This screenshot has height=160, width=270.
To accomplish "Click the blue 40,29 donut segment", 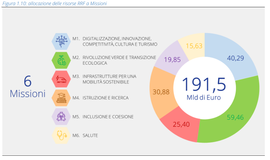I will click(235, 58).
